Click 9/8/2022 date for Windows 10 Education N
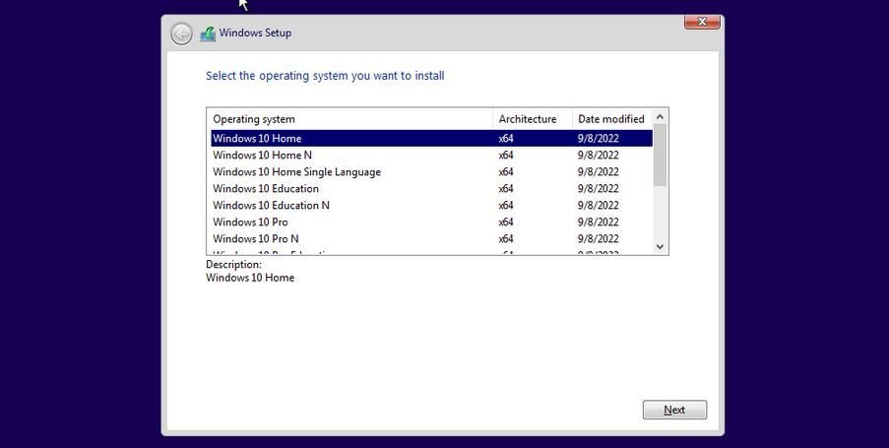This screenshot has width=889, height=448. [x=599, y=205]
